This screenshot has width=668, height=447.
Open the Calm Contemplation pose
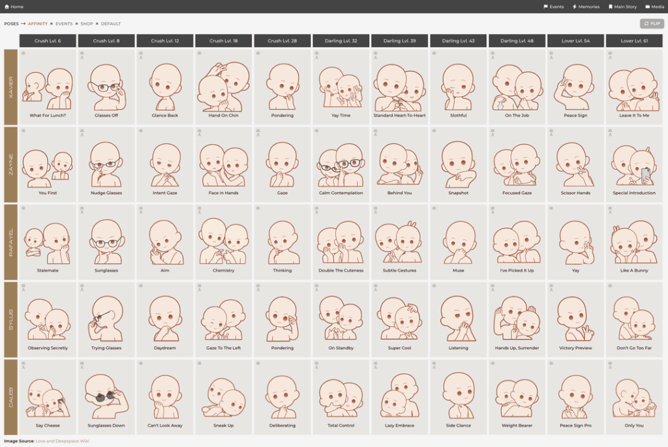[341, 164]
